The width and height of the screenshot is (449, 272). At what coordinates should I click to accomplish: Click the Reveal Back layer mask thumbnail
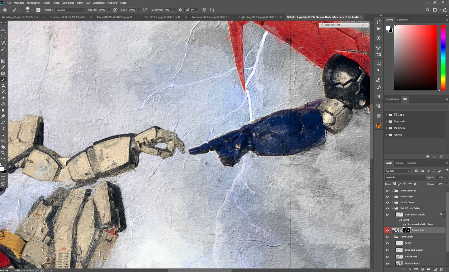(406, 230)
